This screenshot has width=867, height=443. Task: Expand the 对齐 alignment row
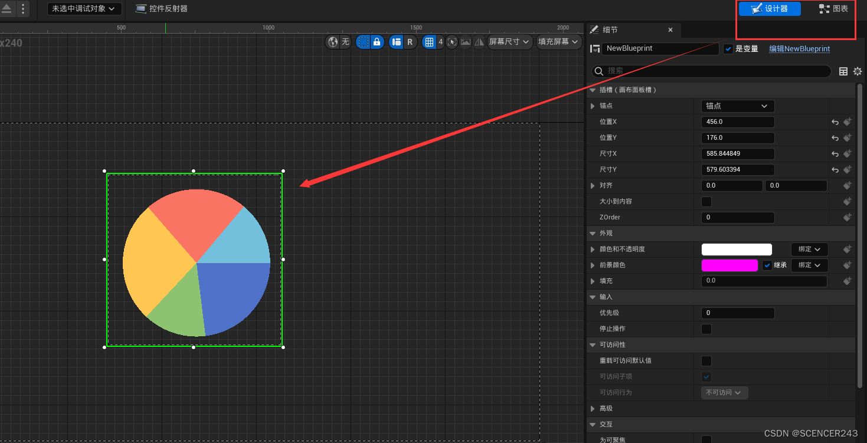[x=593, y=186]
